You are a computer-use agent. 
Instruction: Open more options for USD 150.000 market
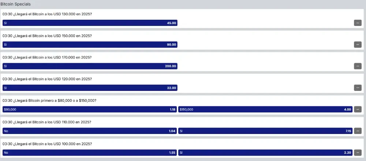tap(358, 45)
